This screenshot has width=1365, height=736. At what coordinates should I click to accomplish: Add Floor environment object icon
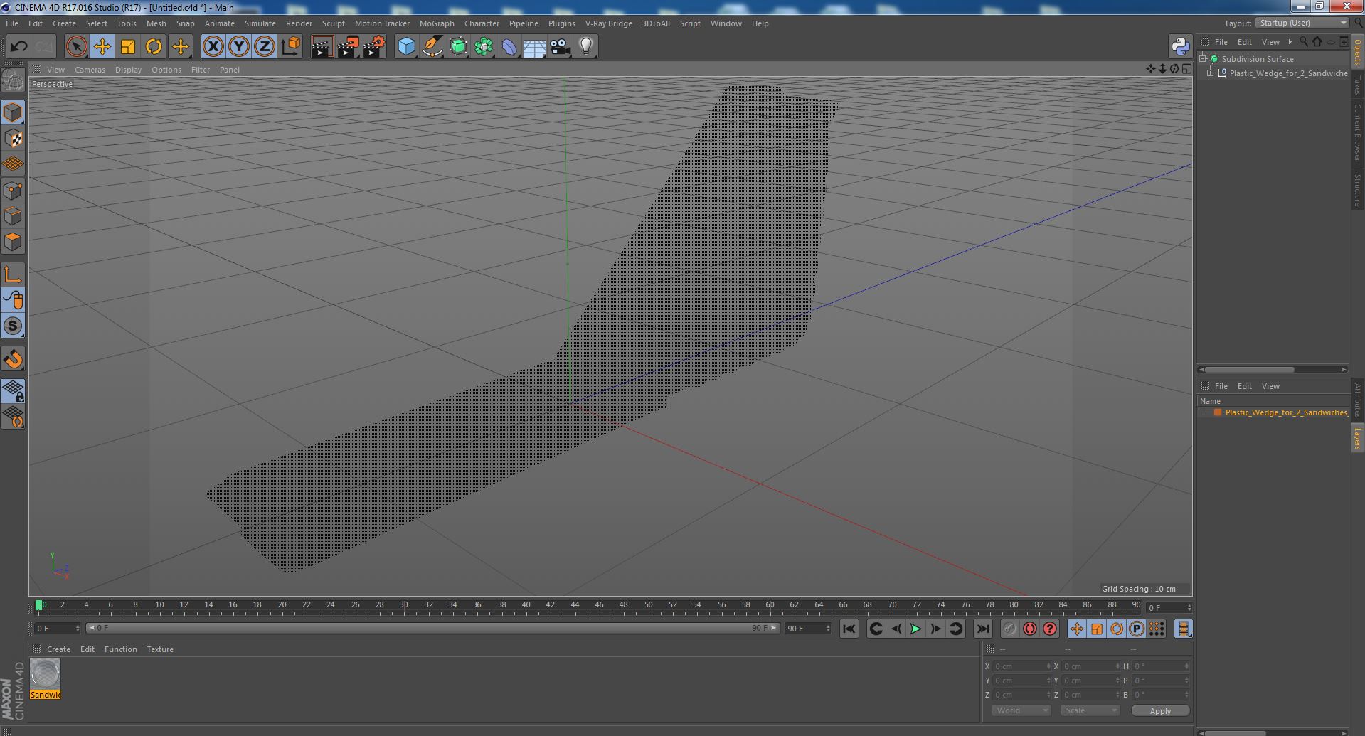pyautogui.click(x=534, y=47)
